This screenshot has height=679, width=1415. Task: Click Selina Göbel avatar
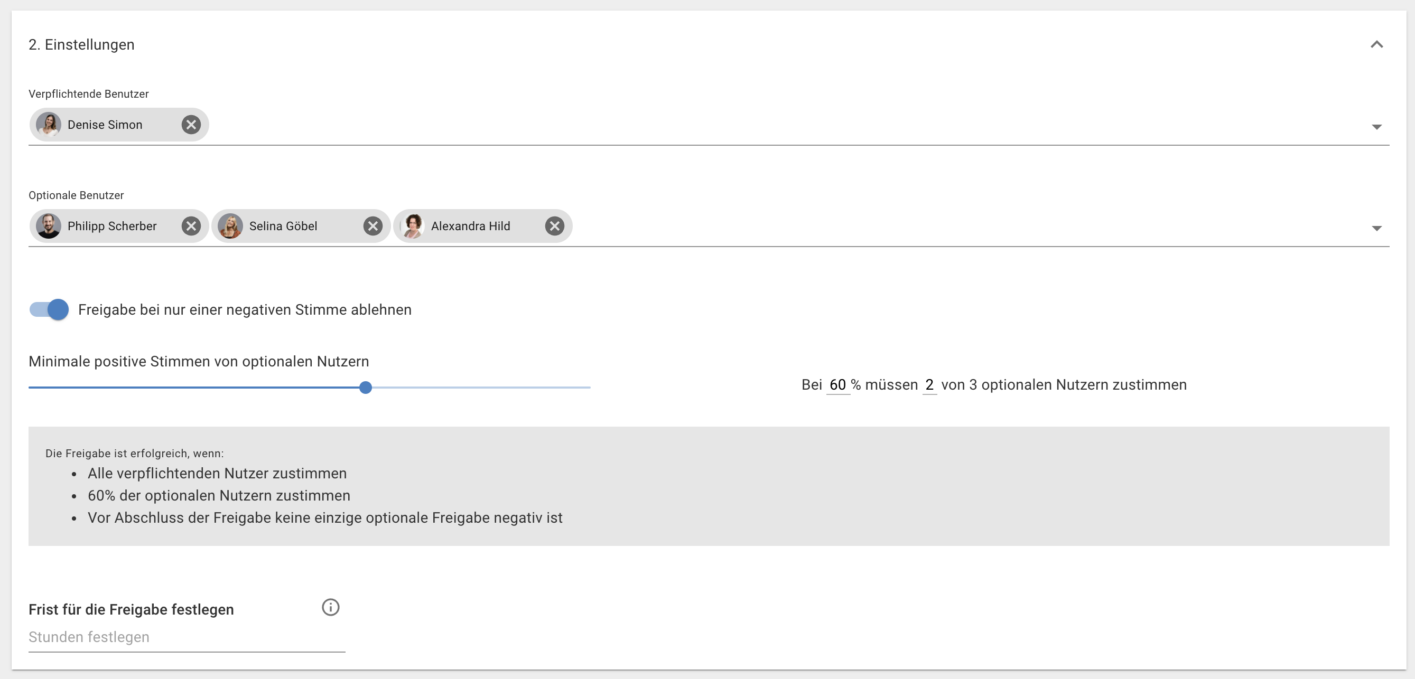coord(230,226)
